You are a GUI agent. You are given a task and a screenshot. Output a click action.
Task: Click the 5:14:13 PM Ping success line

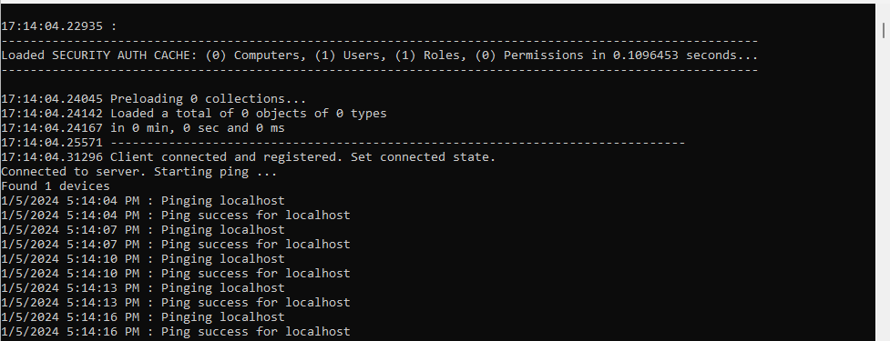[176, 303]
